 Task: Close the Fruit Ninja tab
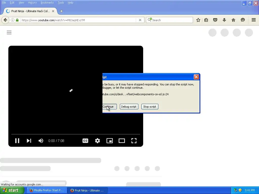pos(53,11)
